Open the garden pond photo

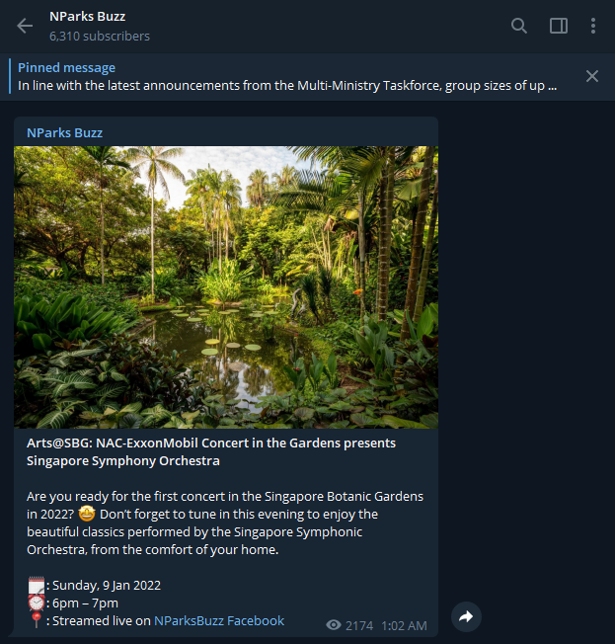tap(226, 286)
